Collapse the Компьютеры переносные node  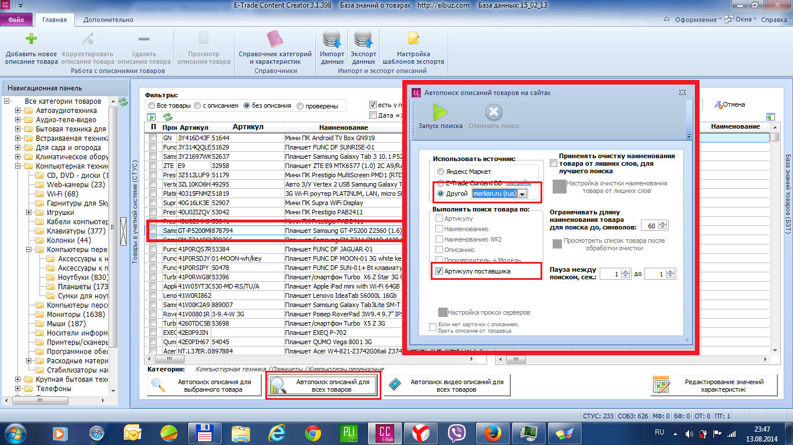(x=30, y=250)
